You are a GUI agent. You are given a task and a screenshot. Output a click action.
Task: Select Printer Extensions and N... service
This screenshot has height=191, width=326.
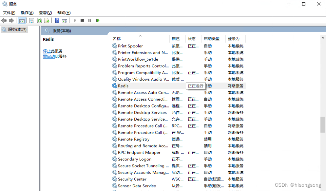point(143,52)
